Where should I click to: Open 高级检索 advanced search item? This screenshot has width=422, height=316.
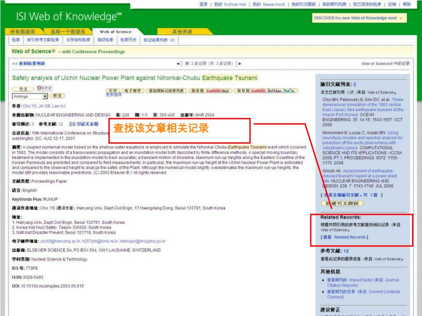click(x=105, y=40)
